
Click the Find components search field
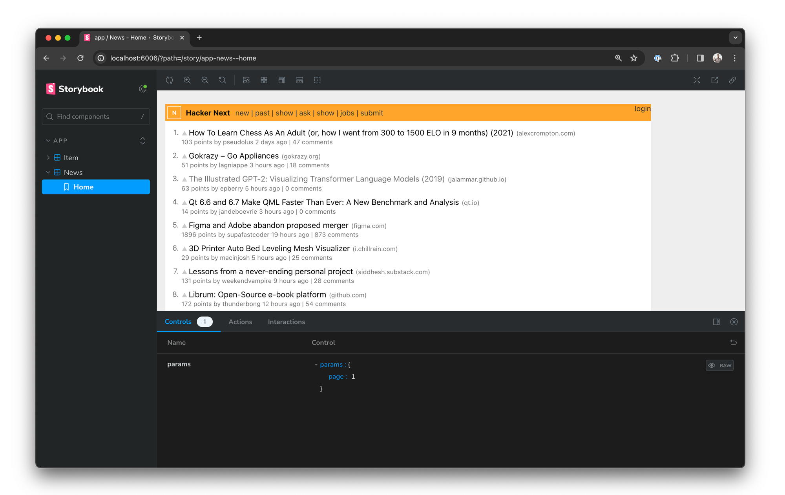coord(95,117)
